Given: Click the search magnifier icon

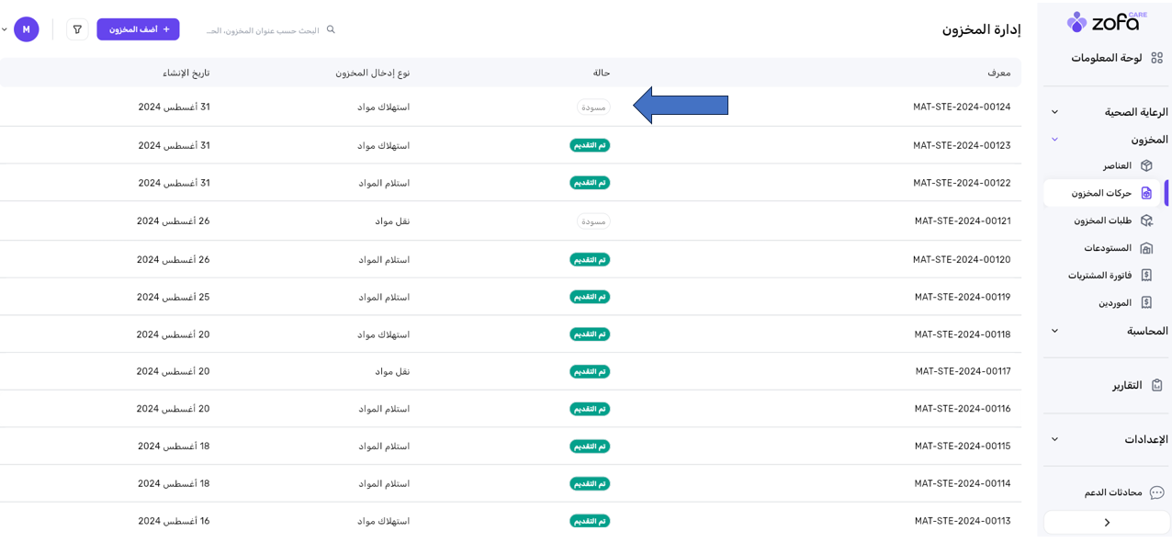Looking at the screenshot, I should point(331,29).
